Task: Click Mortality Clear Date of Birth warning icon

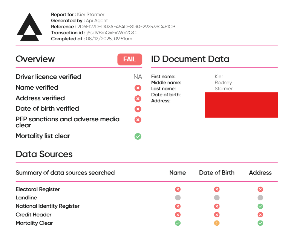Action: pyautogui.click(x=217, y=223)
